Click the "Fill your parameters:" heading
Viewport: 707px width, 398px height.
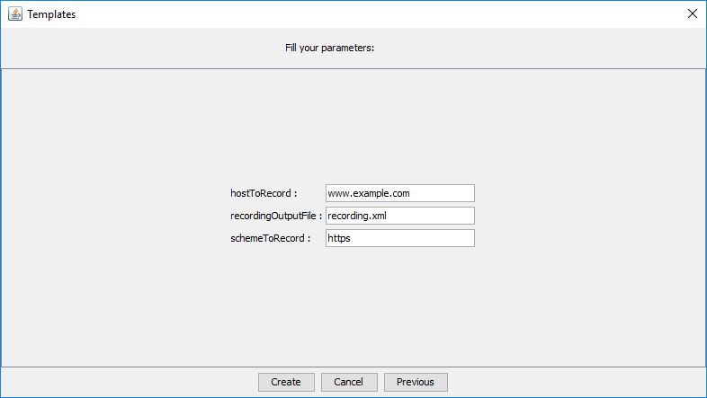pyautogui.click(x=329, y=48)
